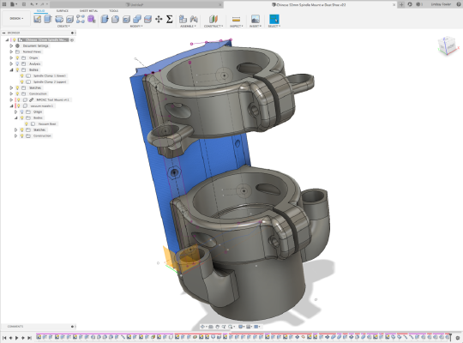
Task: Select the Press Pull tool in Modify
Action: pyautogui.click(x=105, y=19)
